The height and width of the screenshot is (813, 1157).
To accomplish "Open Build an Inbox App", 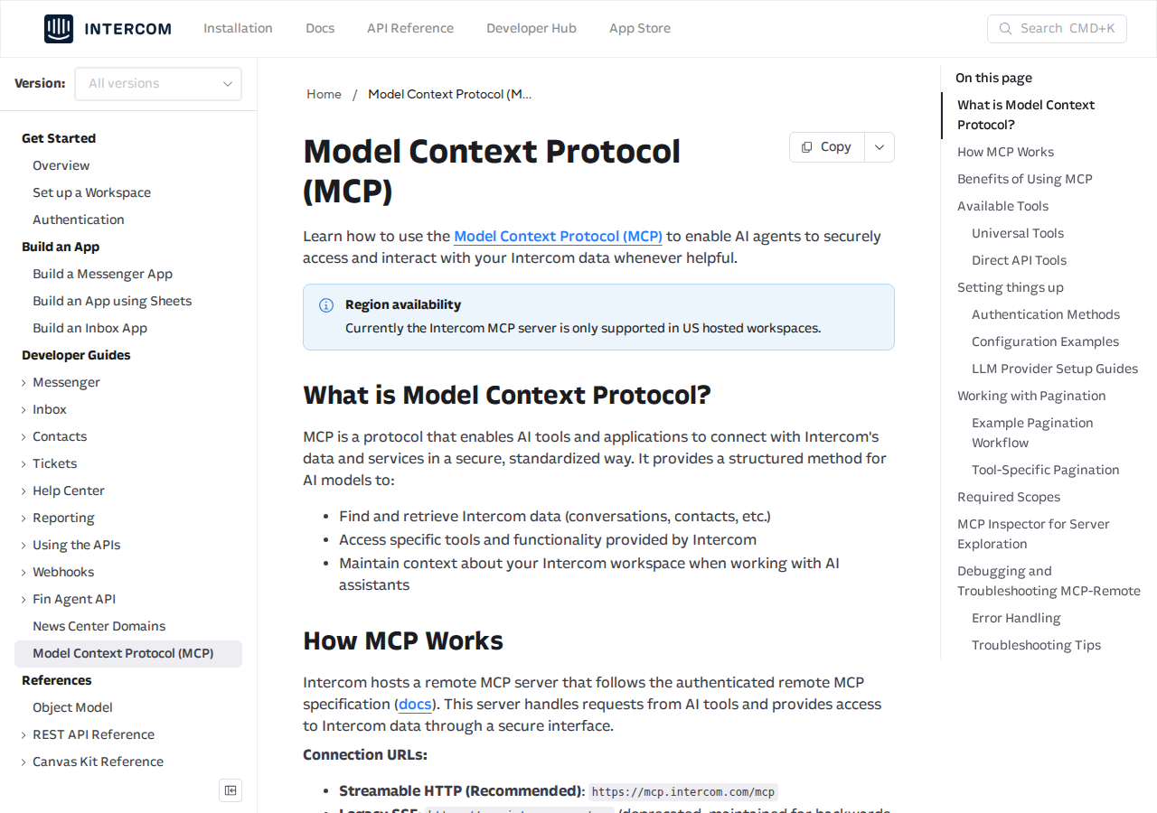I will pyautogui.click(x=89, y=328).
